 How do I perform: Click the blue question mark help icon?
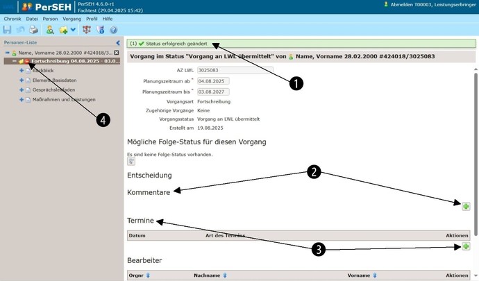pyautogui.click(x=113, y=30)
